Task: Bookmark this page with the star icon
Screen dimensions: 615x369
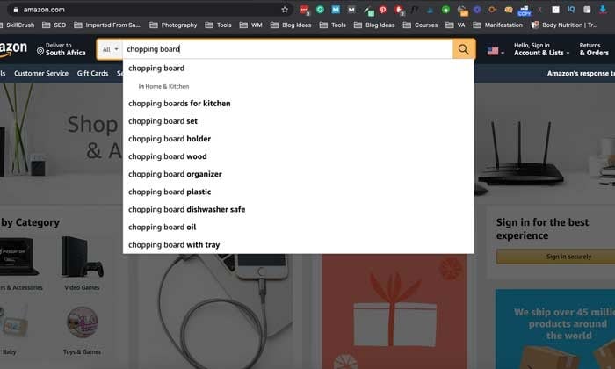Action: point(285,10)
